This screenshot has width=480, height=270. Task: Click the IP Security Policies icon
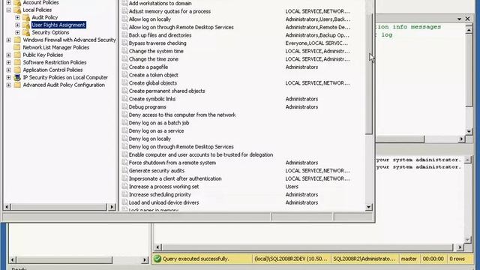pyautogui.click(x=17, y=77)
